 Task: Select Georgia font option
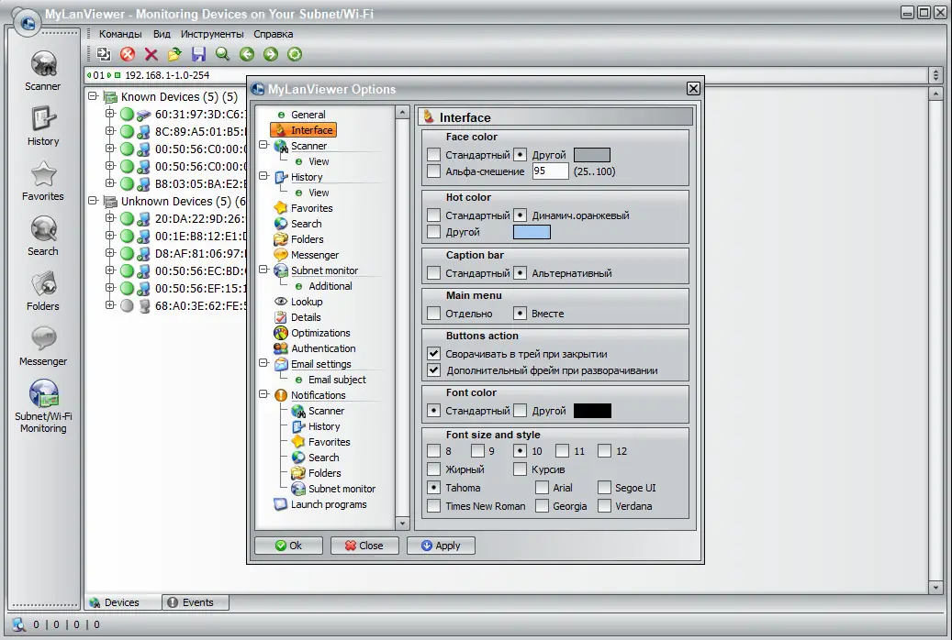542,506
